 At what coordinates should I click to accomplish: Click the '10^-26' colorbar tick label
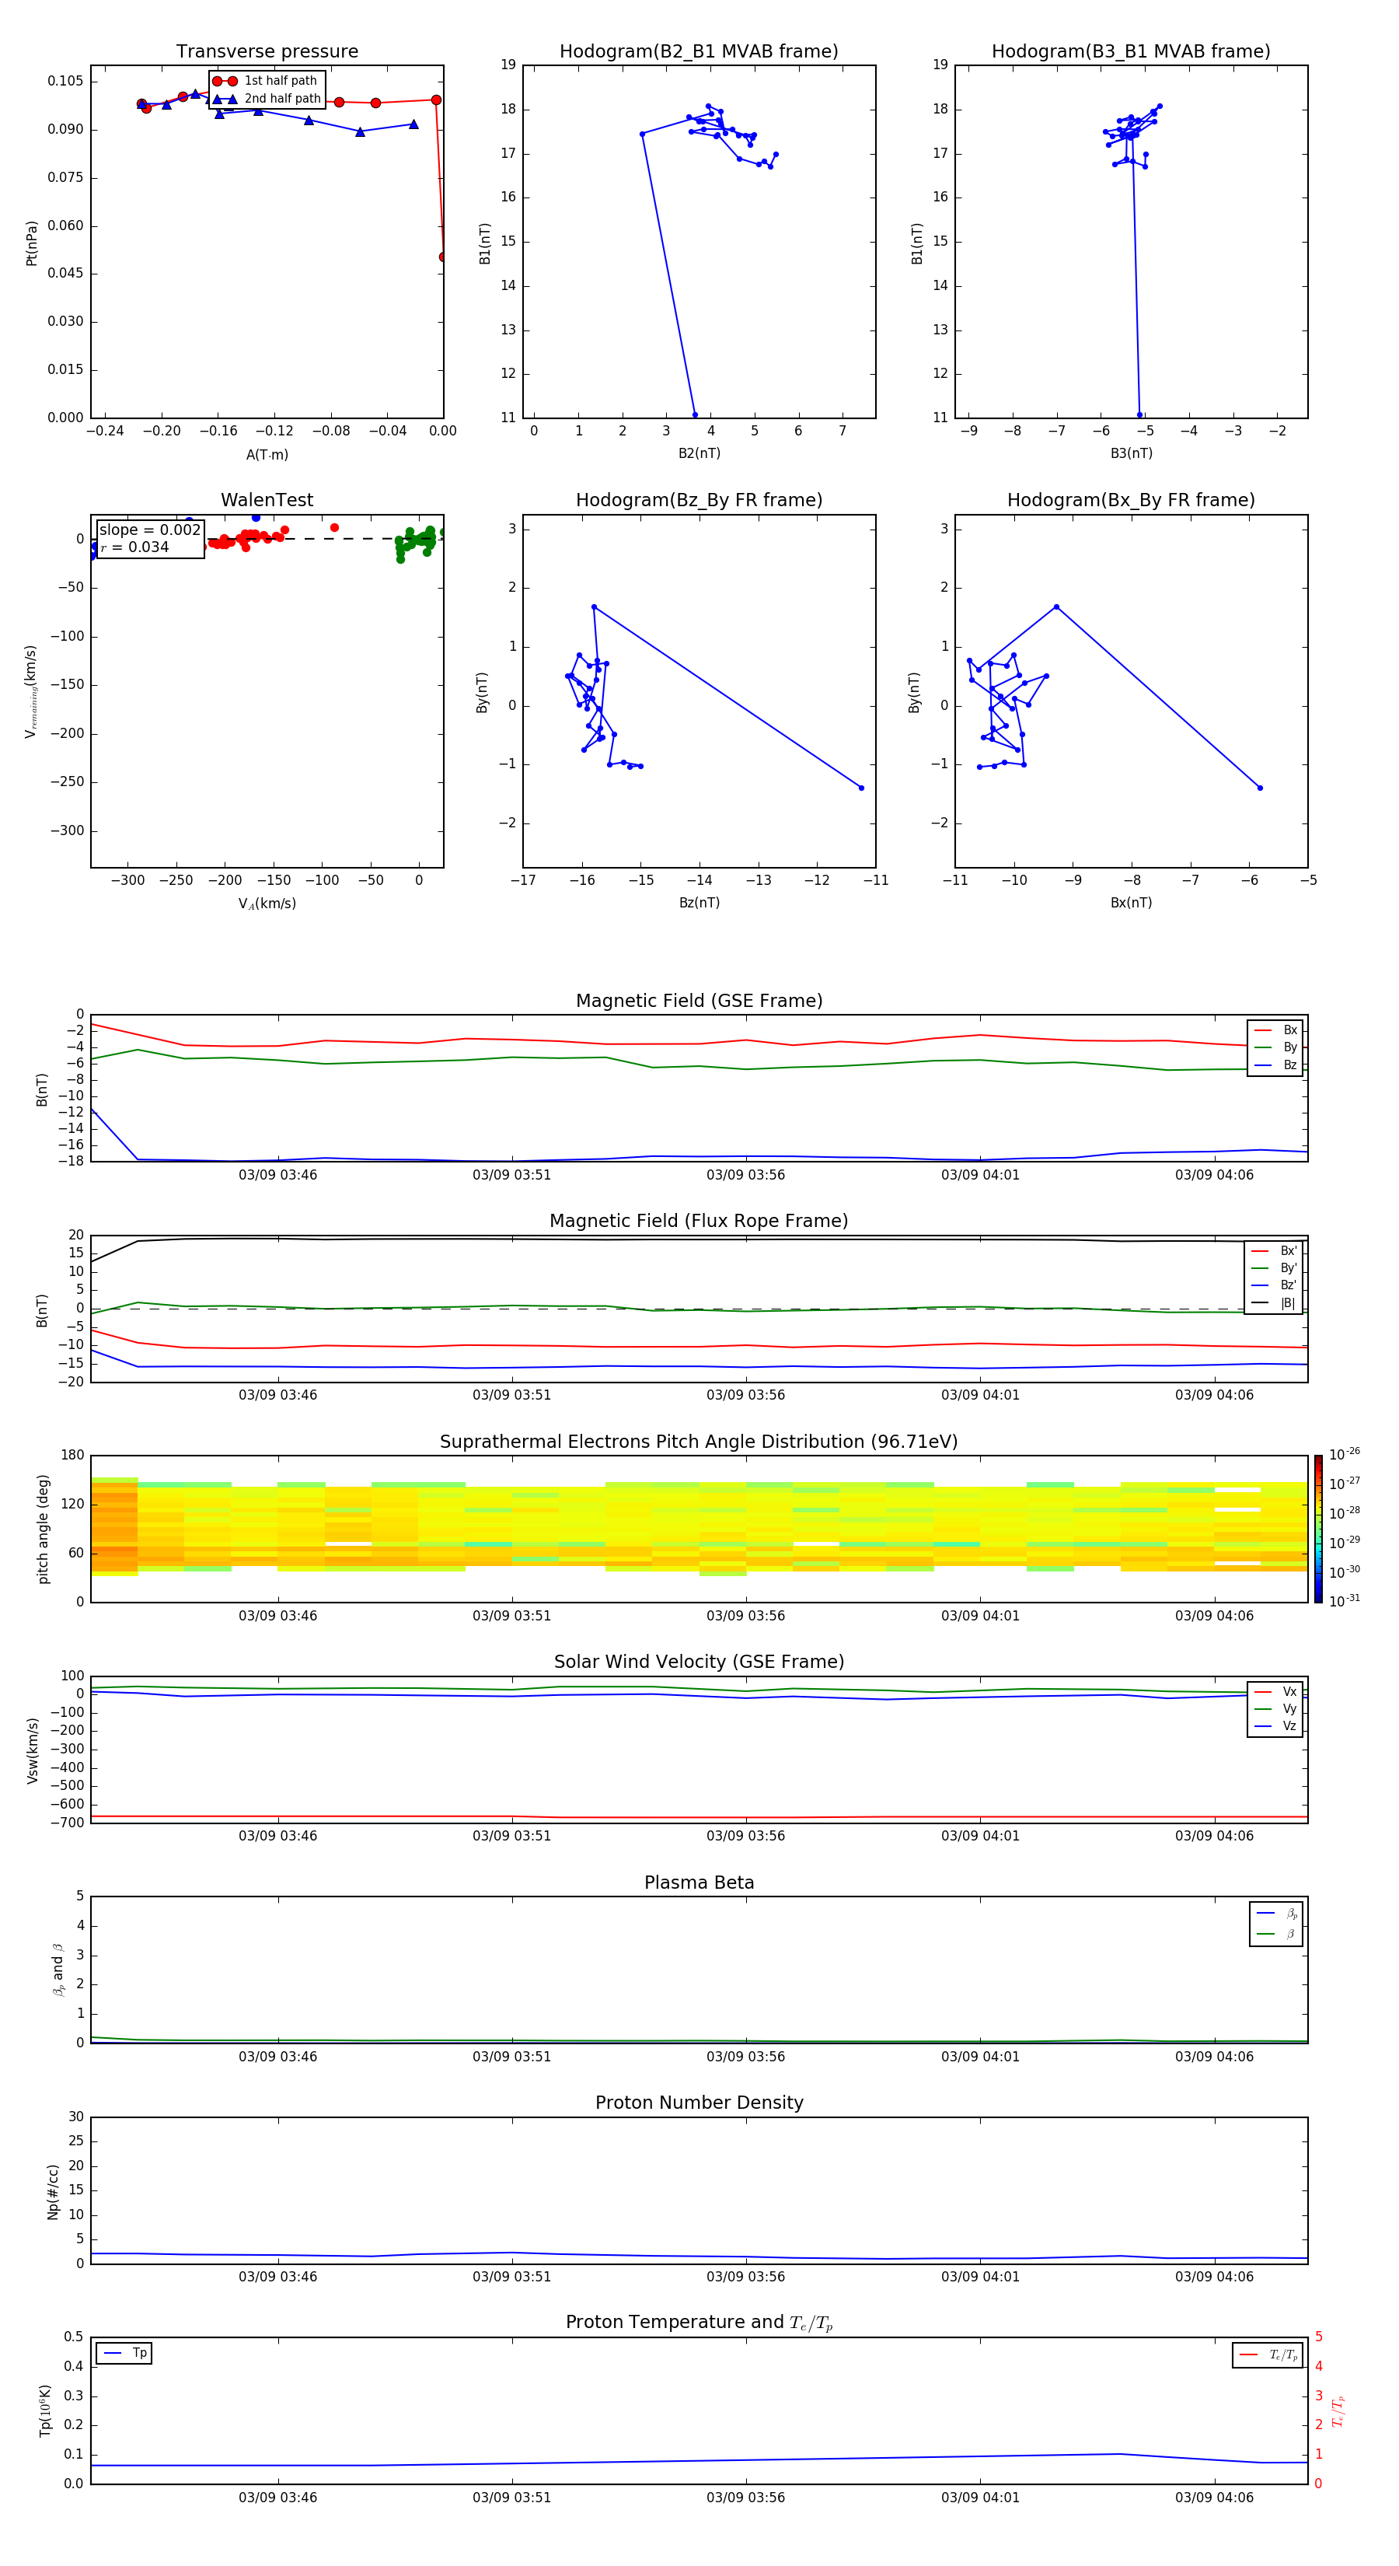(1345, 1454)
